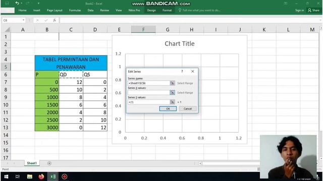
Task: Open the Review tab
Action: tap(104, 10)
